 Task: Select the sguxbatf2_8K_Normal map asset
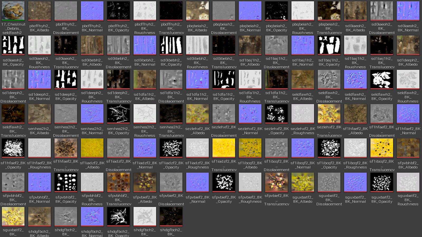(x=355, y=182)
